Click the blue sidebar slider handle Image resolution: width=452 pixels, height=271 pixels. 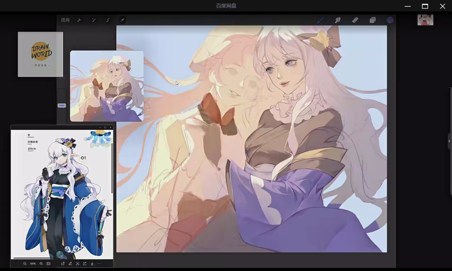[x=62, y=106]
